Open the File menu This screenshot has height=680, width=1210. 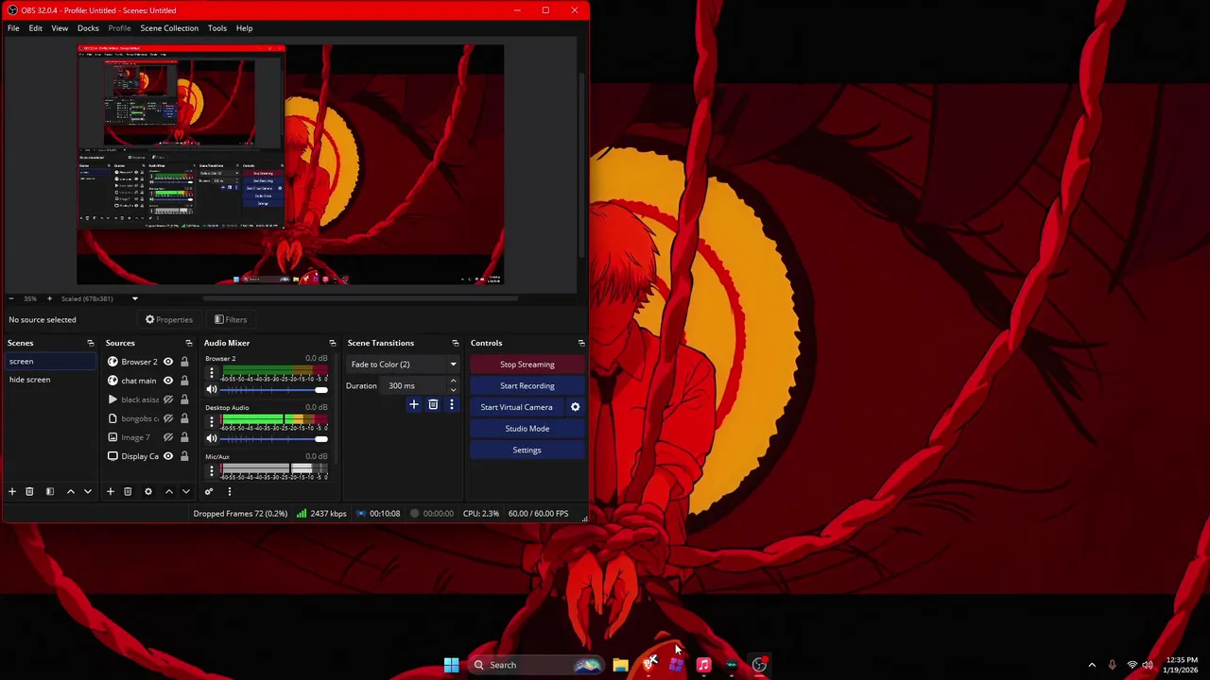coord(13,28)
